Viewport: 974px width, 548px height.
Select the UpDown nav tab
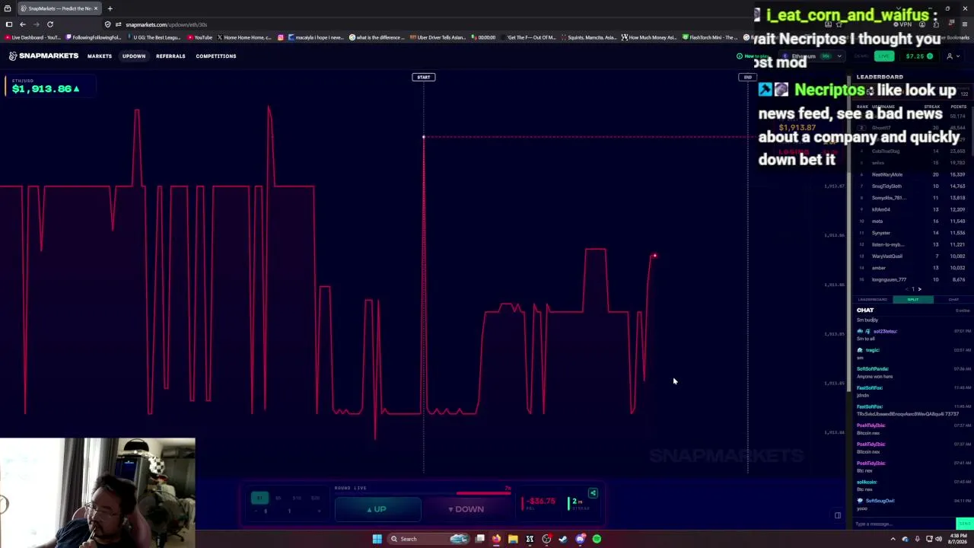pyautogui.click(x=134, y=56)
